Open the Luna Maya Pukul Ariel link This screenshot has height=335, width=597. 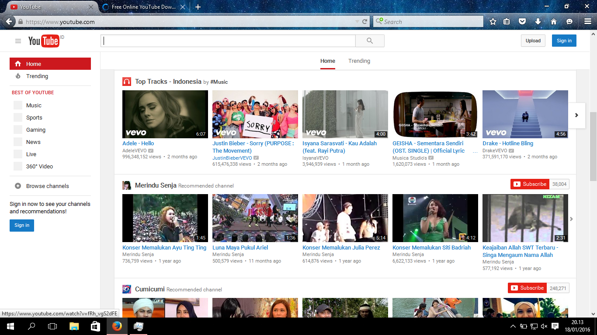pyautogui.click(x=240, y=247)
